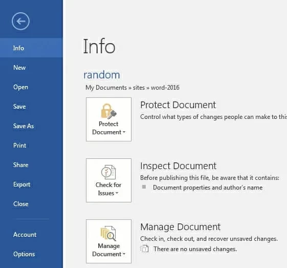Expand the Manage Document dropdown arrow

pyautogui.click(x=124, y=254)
